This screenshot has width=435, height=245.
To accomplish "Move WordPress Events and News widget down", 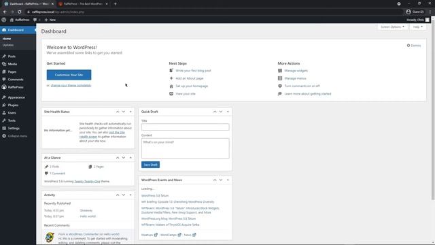I will [221, 180].
